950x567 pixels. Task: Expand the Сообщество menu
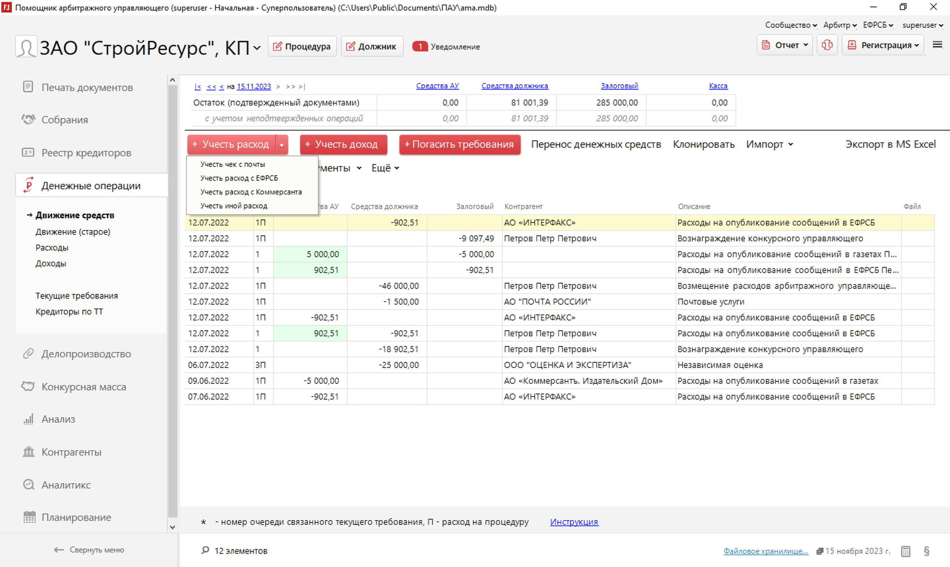coord(791,25)
